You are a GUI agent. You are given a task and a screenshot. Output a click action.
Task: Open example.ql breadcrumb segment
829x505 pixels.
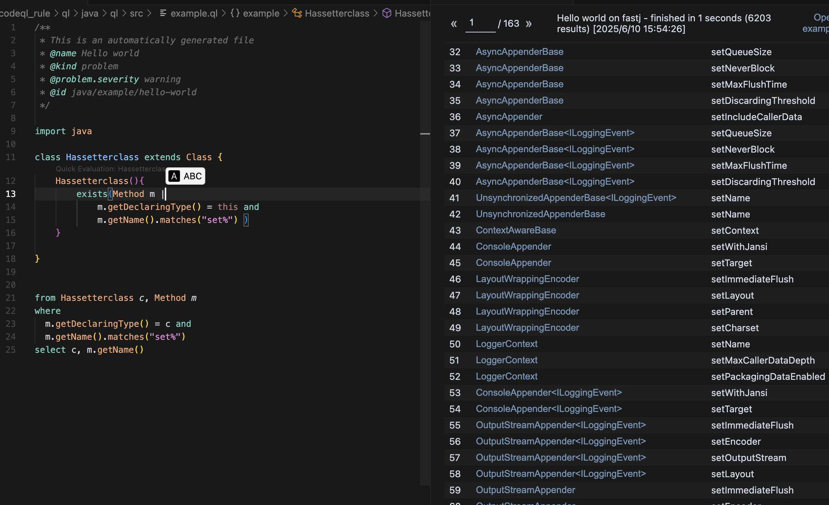coord(194,13)
